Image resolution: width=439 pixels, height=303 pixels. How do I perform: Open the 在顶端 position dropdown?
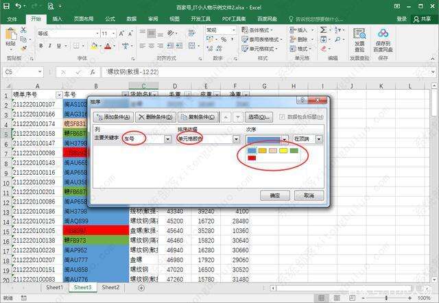(318, 139)
